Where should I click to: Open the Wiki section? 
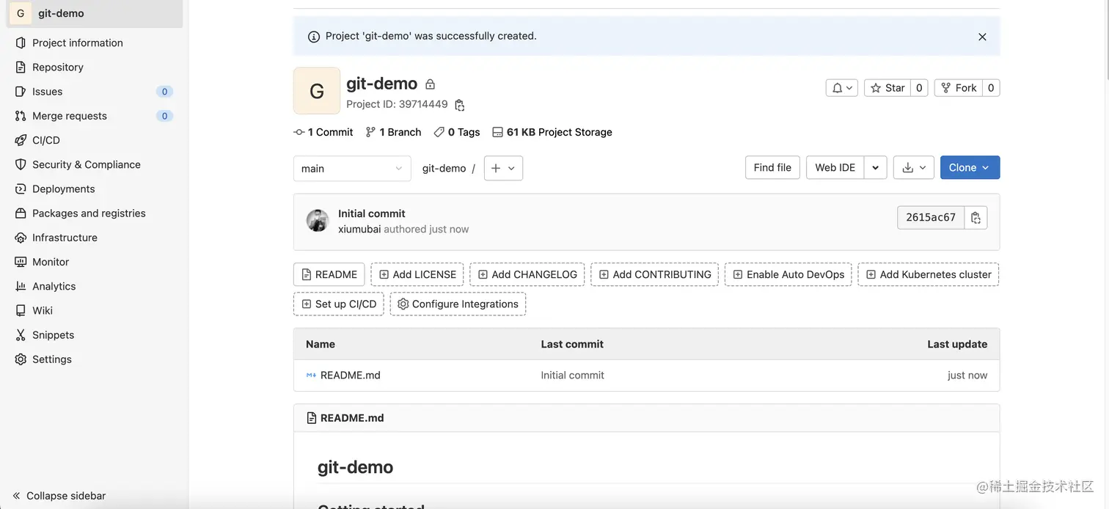(x=43, y=310)
